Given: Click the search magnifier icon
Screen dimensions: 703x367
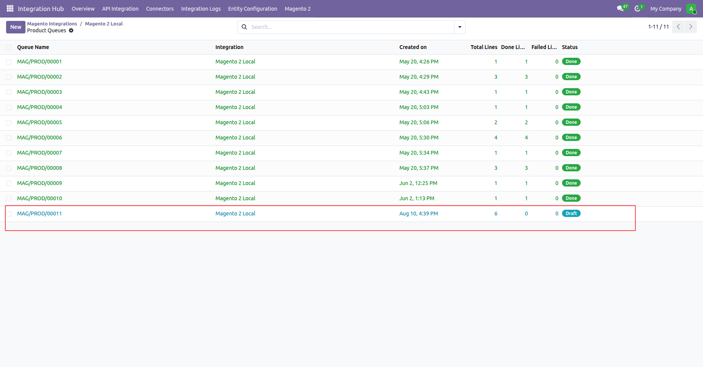Looking at the screenshot, I should point(244,27).
